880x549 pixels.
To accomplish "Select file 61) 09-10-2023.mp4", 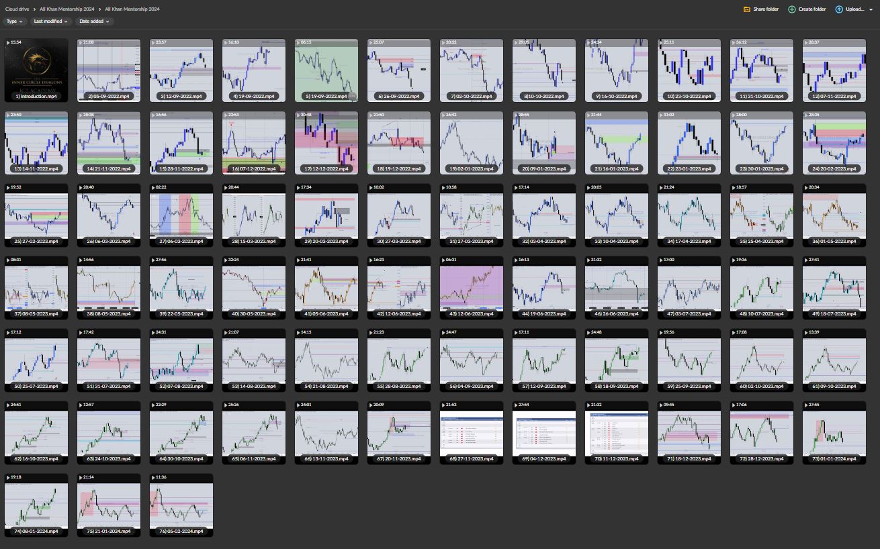I will coord(834,360).
